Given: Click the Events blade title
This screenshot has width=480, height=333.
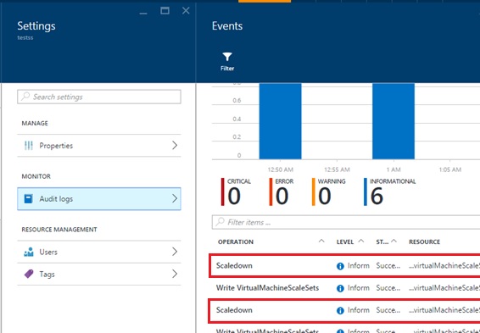Looking at the screenshot, I should click(x=227, y=26).
